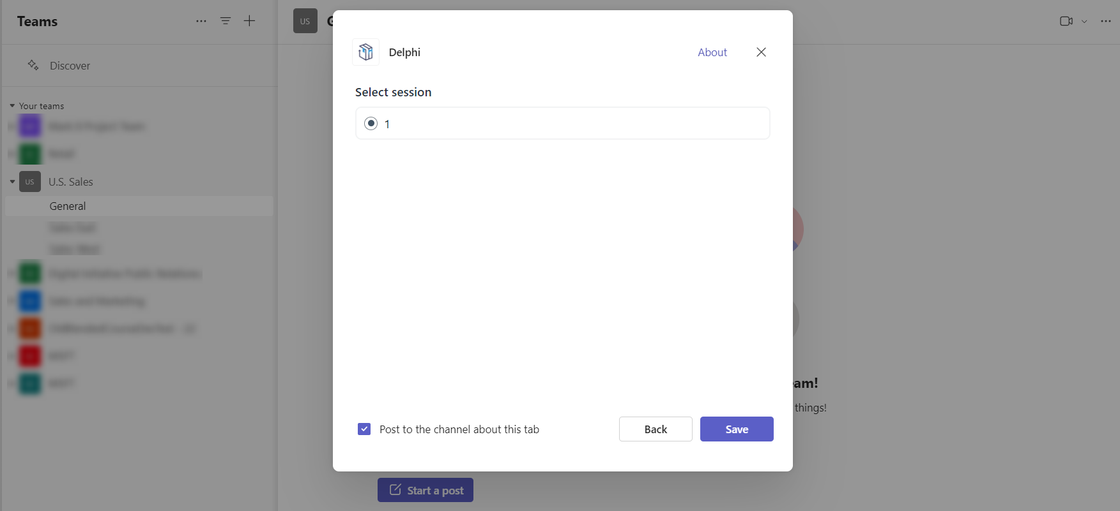Click the Delphi app icon in the dialog
Image resolution: width=1120 pixels, height=511 pixels.
(x=365, y=52)
